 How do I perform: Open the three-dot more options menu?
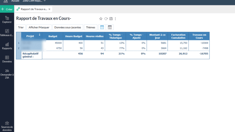[x=115, y=19]
